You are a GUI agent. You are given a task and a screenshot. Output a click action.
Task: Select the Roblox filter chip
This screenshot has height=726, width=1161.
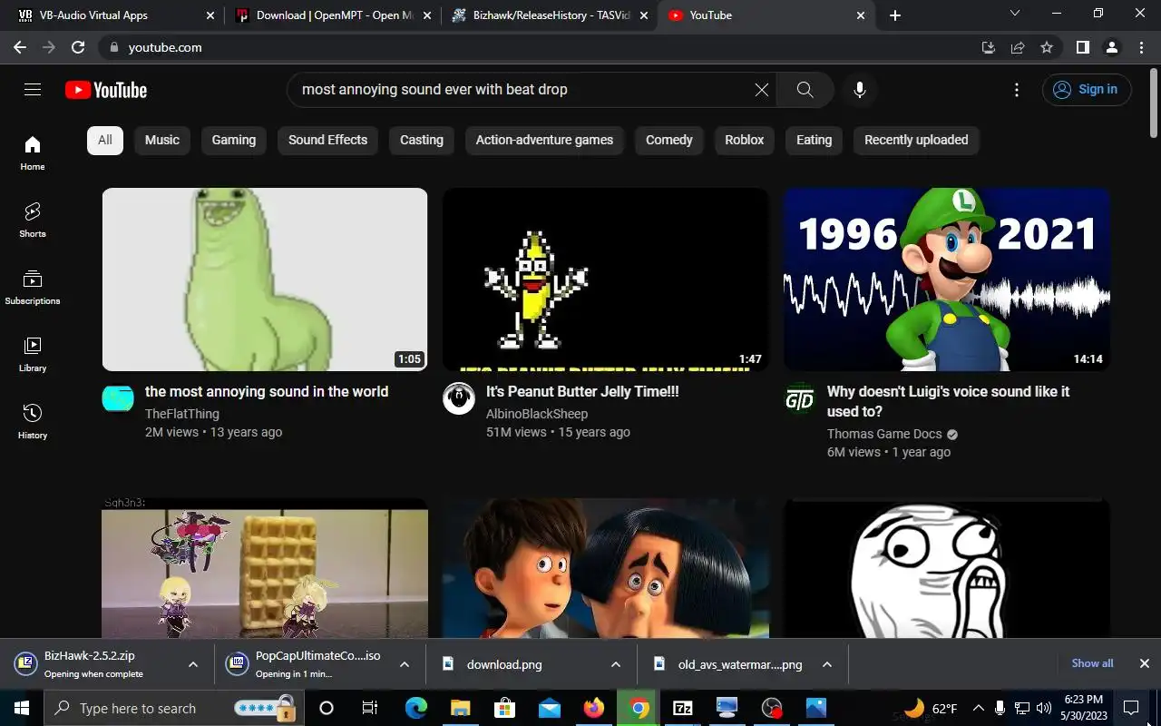(x=745, y=140)
